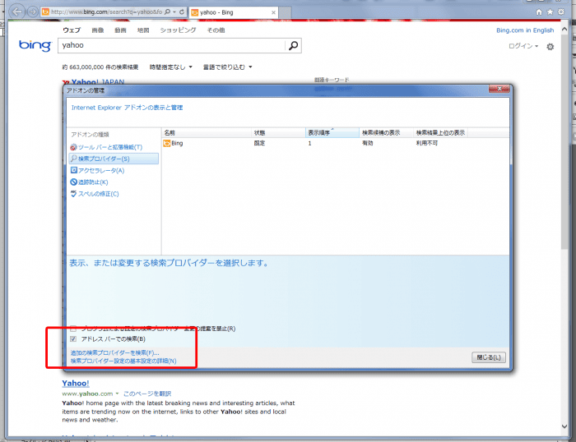Image resolution: width=576 pixels, height=442 pixels.
Task: Click このページを翻訳 link
Action: pos(147,394)
